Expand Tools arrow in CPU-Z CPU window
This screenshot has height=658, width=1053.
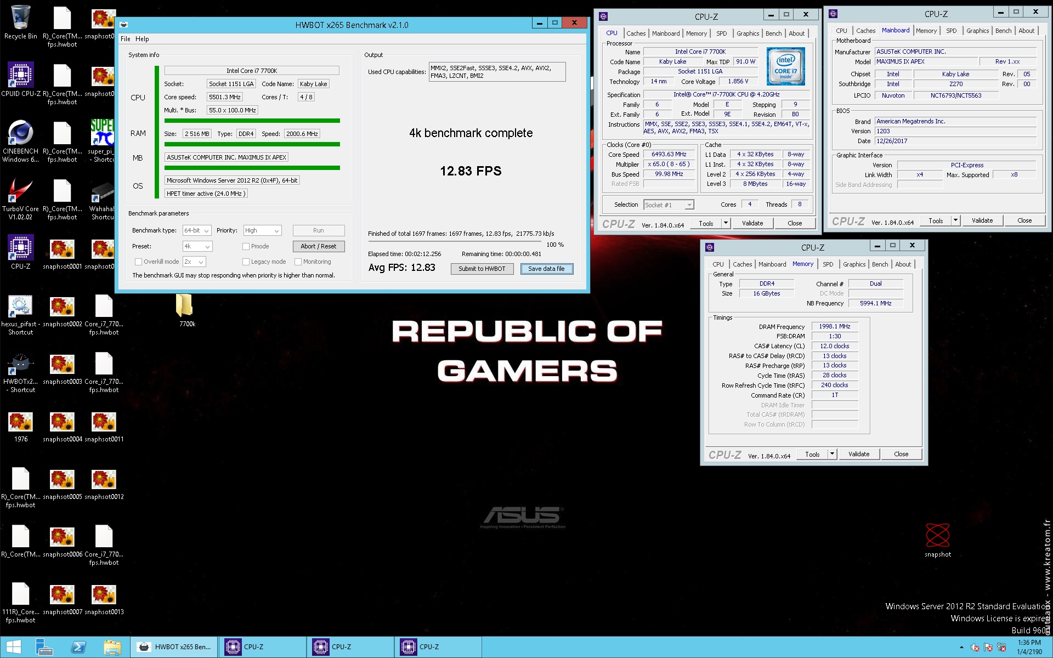[x=726, y=223]
